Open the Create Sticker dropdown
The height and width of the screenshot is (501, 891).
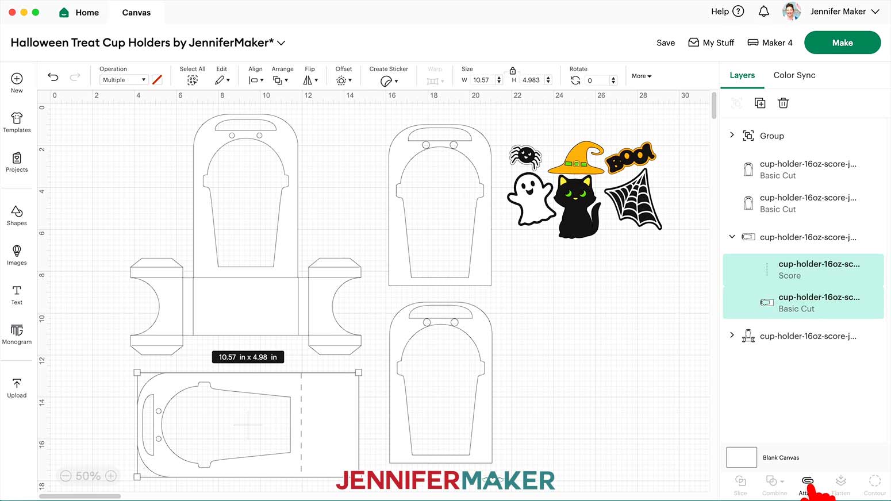click(389, 81)
